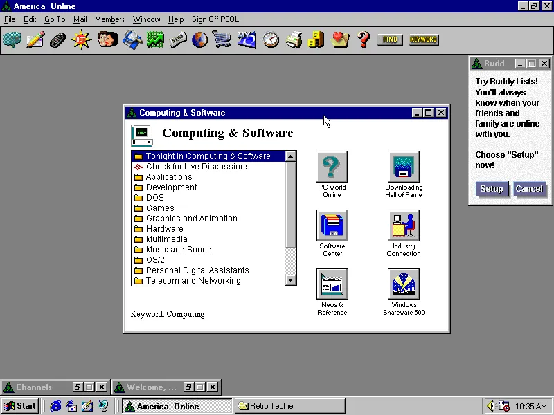Select the Compose Mail toolbar icon

(x=35, y=39)
